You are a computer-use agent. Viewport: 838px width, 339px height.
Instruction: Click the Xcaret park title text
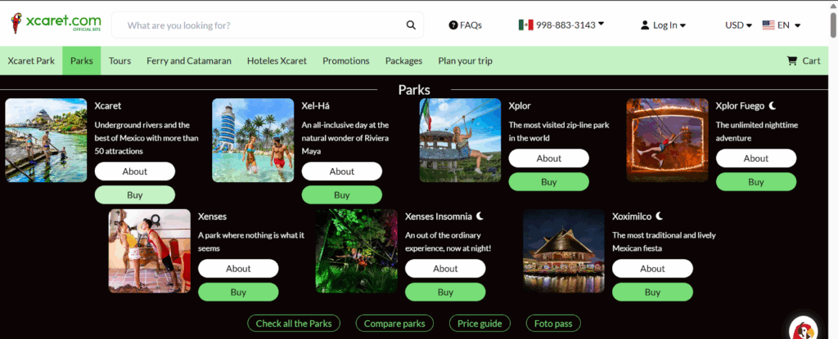(x=108, y=105)
